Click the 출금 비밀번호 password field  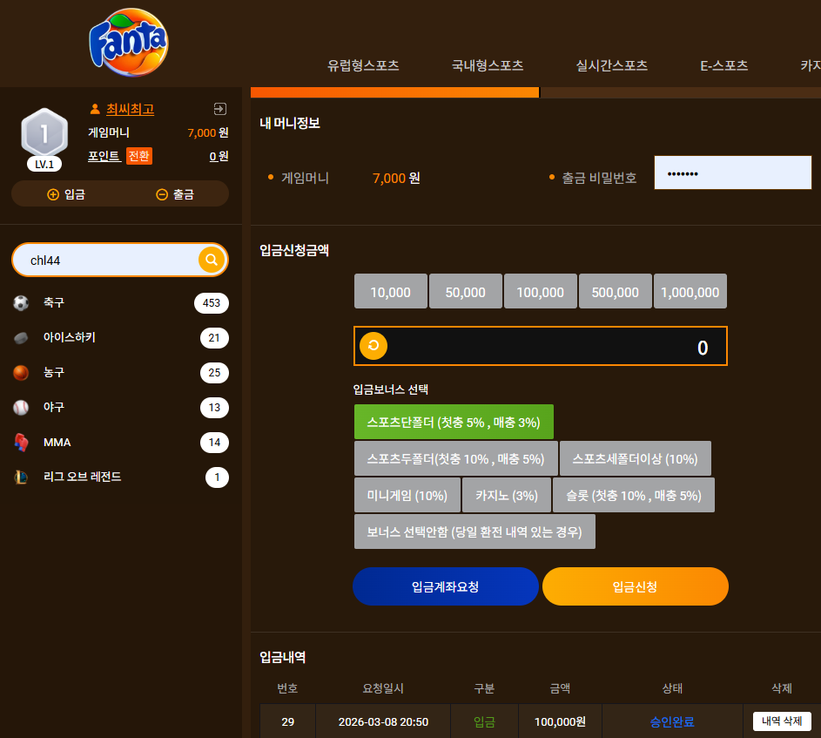click(x=732, y=173)
